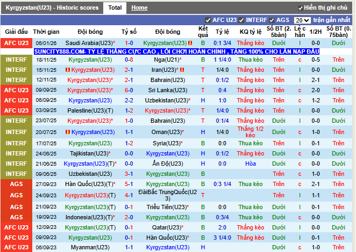The width and height of the screenshot is (356, 252).
Task: Click the 1/2H column header
Action: click(316, 32)
